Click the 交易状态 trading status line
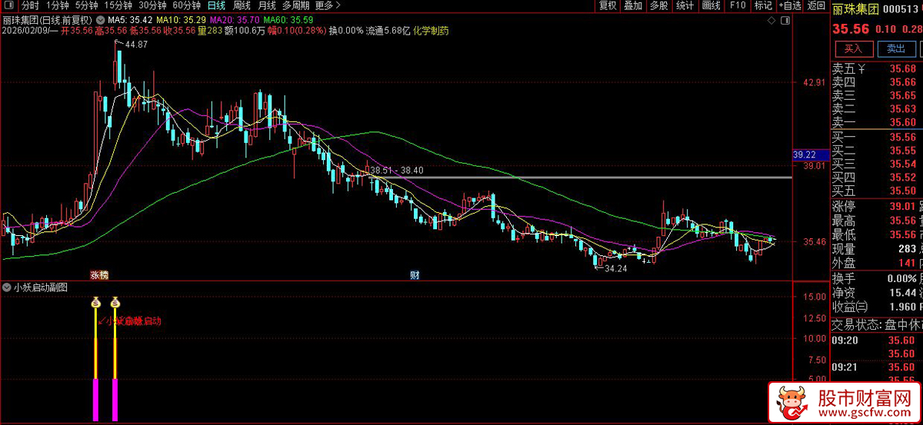 pyautogui.click(x=877, y=324)
